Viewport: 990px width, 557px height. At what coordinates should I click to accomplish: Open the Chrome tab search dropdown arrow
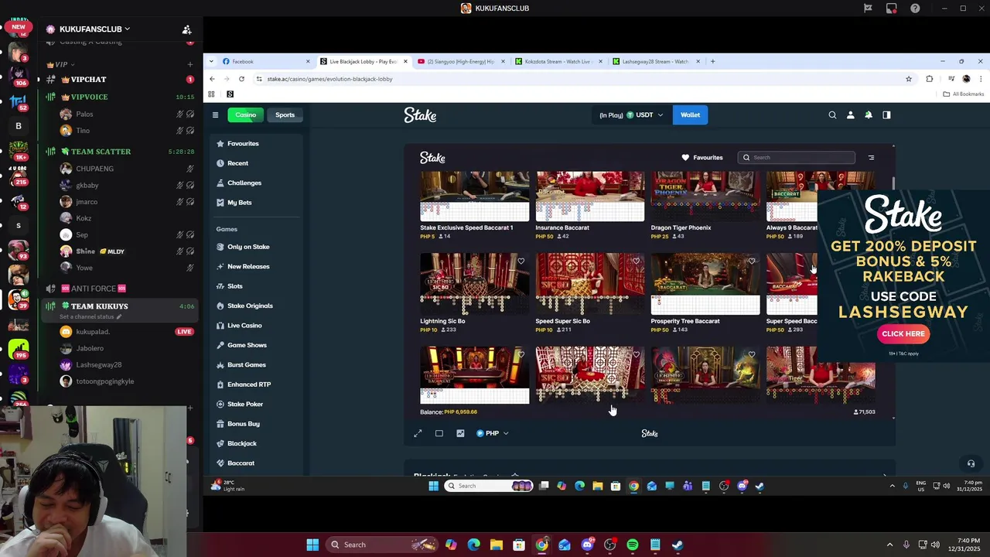(211, 61)
